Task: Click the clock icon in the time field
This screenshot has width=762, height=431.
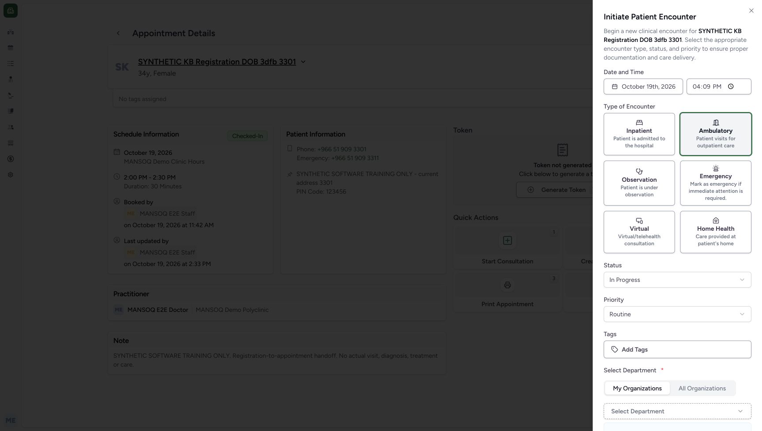Action: tap(731, 86)
